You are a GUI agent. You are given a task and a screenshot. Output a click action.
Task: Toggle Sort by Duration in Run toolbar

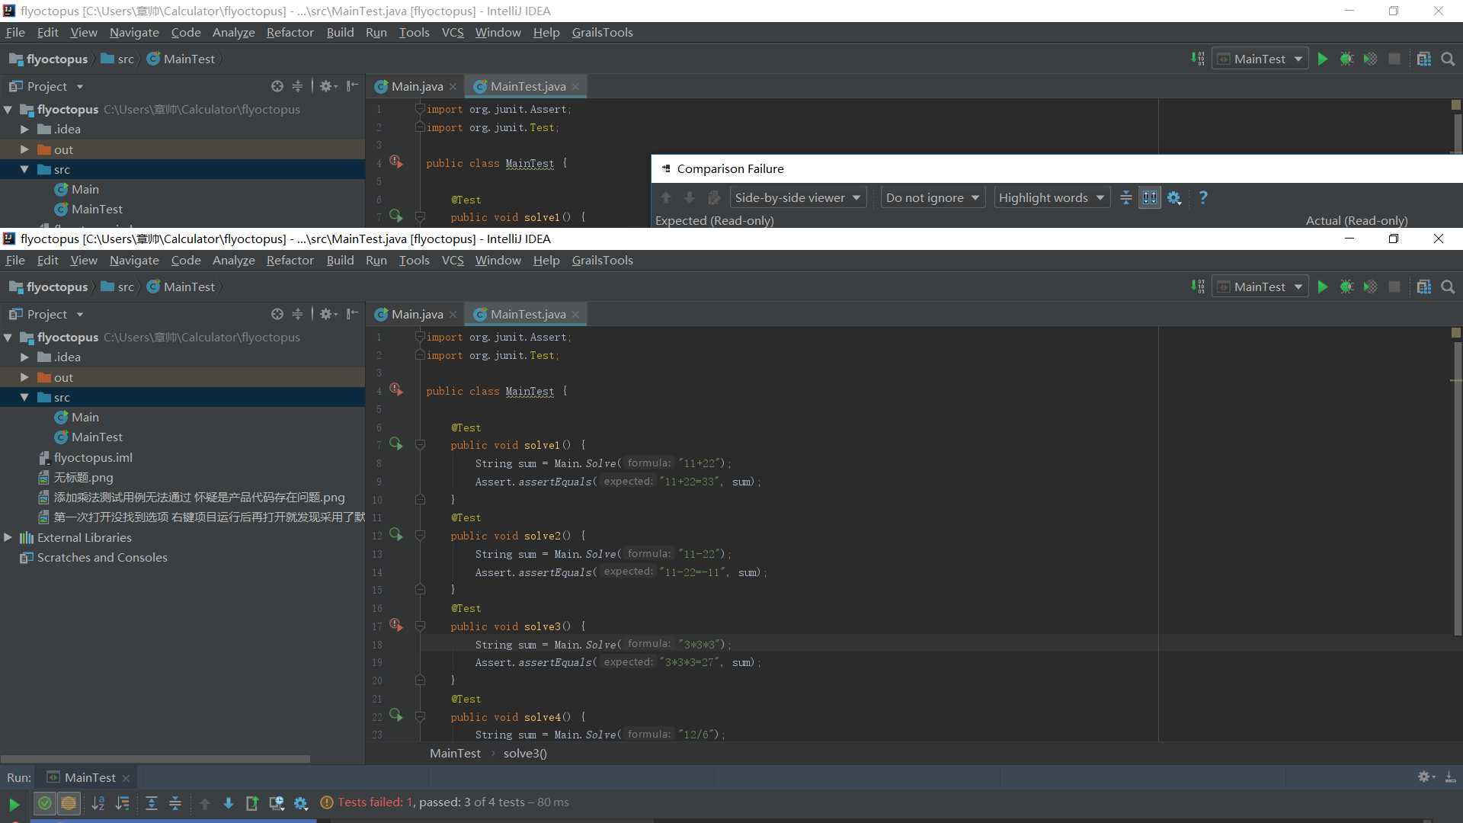(123, 803)
